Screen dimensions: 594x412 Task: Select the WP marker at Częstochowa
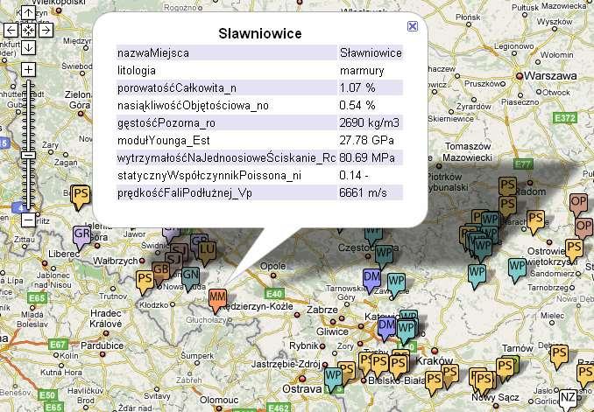pyautogui.click(x=384, y=255)
